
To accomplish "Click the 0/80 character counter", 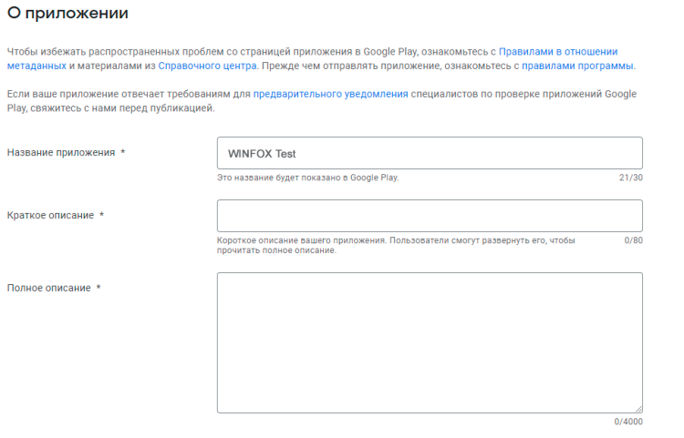I will [633, 240].
